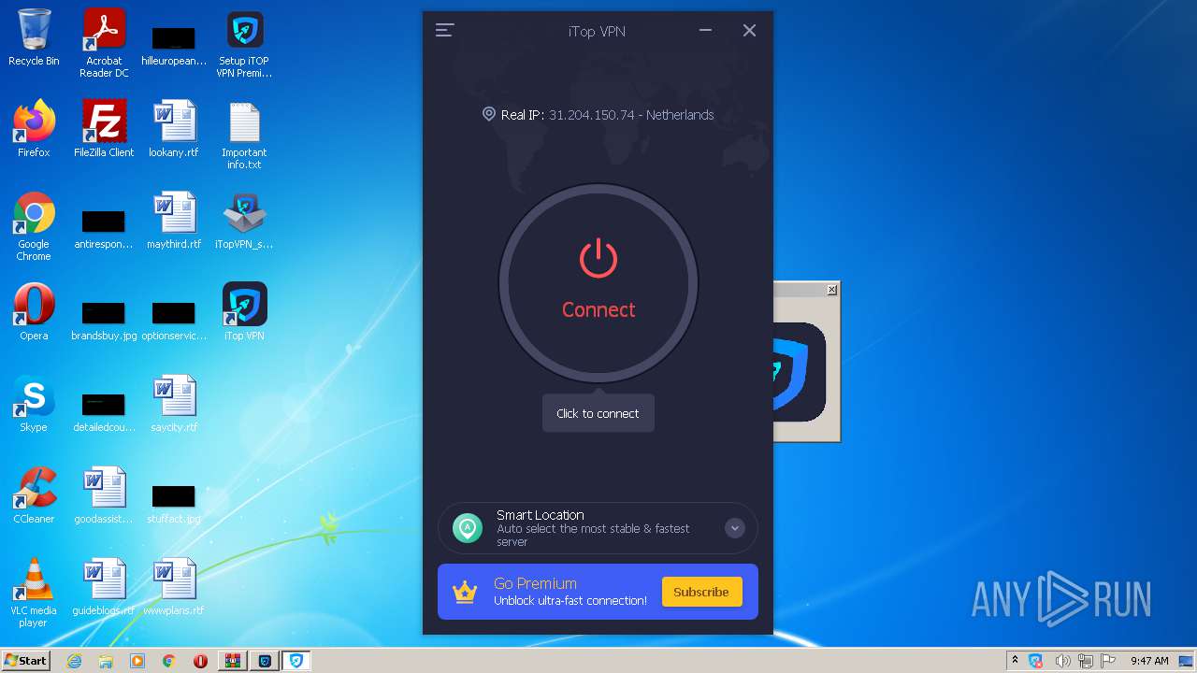1197x673 pixels.
Task: Launch Chrome from the taskbar
Action: coord(169,661)
